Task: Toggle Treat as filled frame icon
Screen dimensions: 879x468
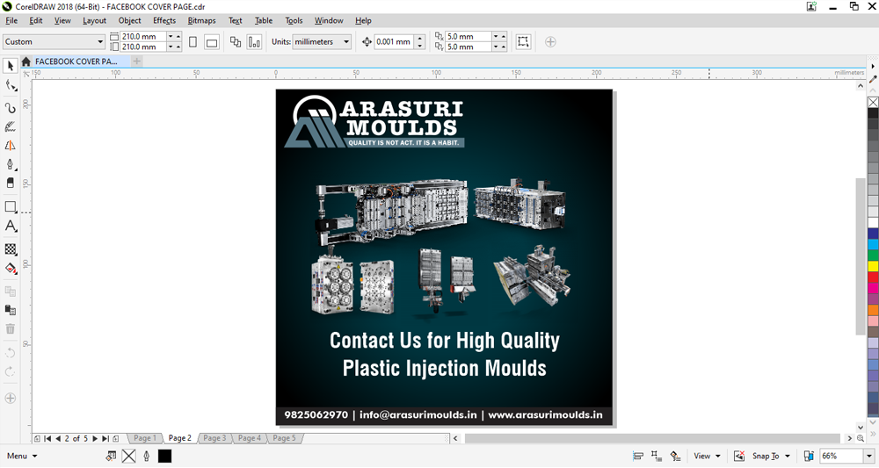Action: [523, 42]
